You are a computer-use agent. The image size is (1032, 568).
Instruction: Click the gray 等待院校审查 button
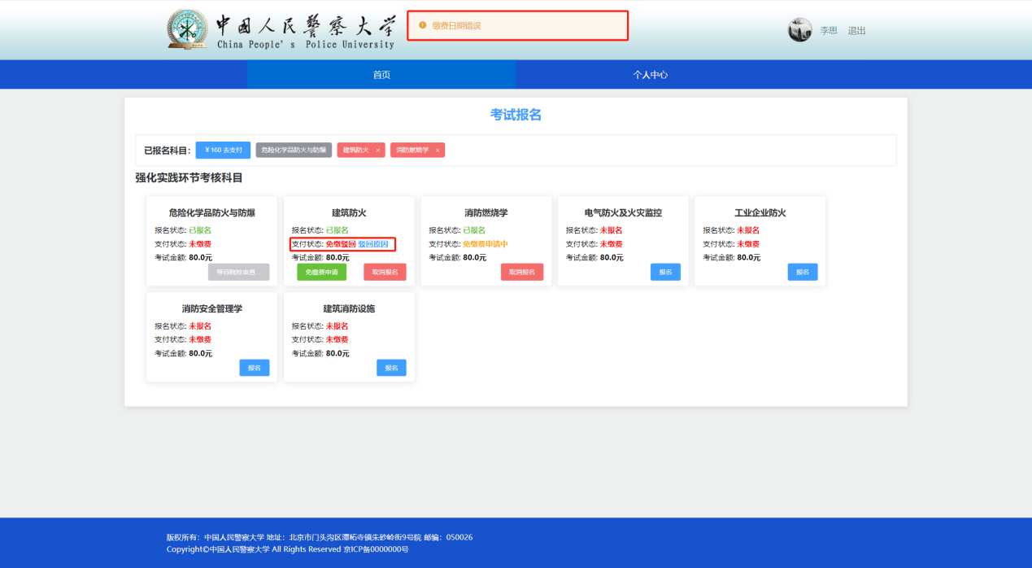pyautogui.click(x=238, y=272)
